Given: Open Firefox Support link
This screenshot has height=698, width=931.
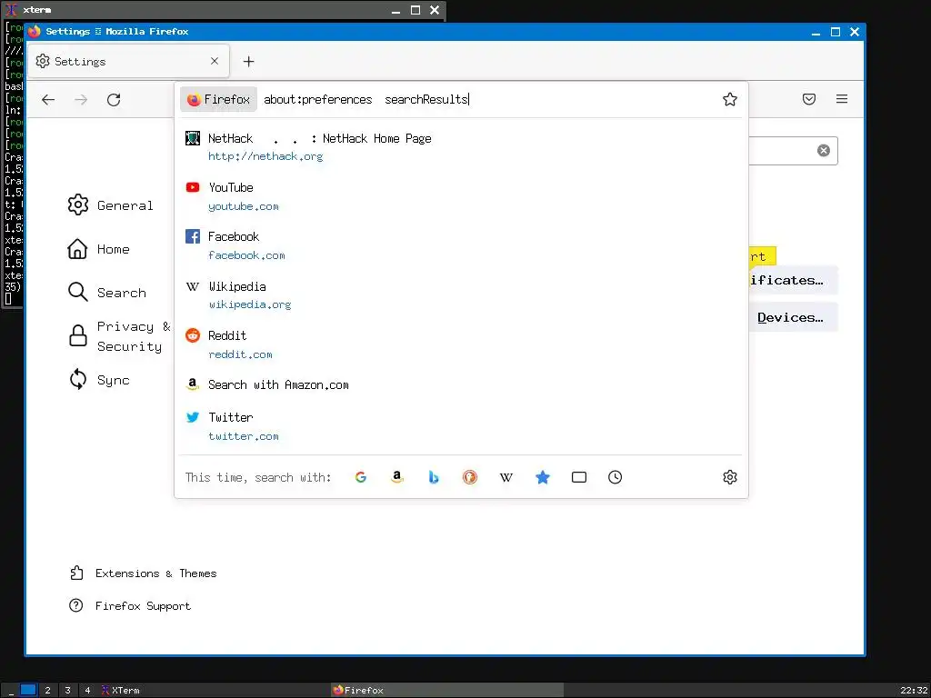Looking at the screenshot, I should tap(130, 606).
